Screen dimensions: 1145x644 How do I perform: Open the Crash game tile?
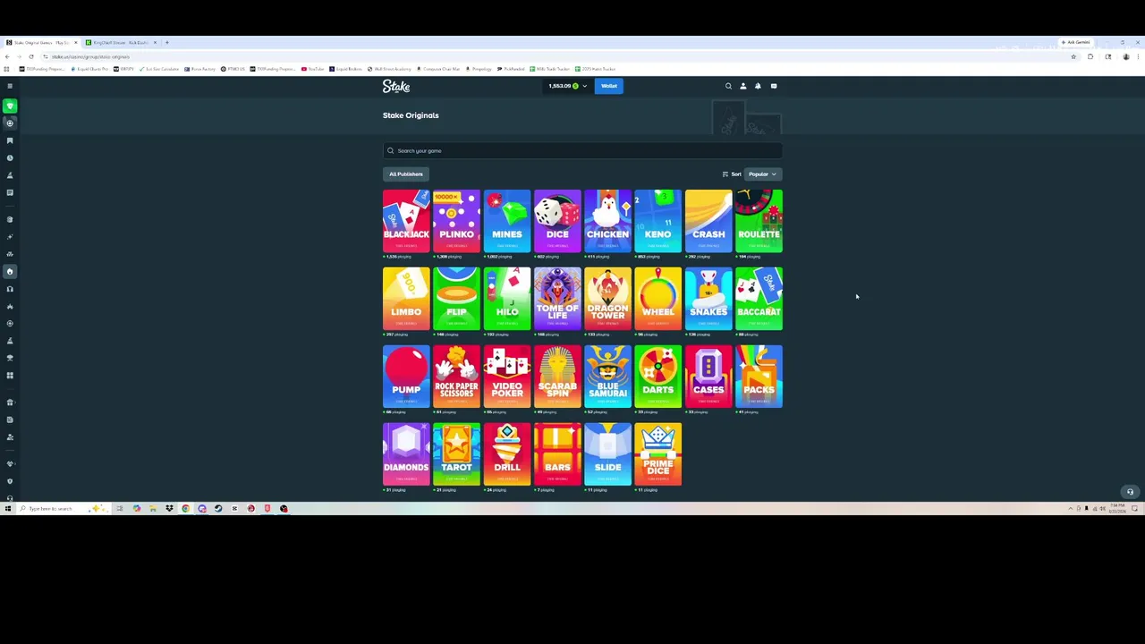pos(708,220)
